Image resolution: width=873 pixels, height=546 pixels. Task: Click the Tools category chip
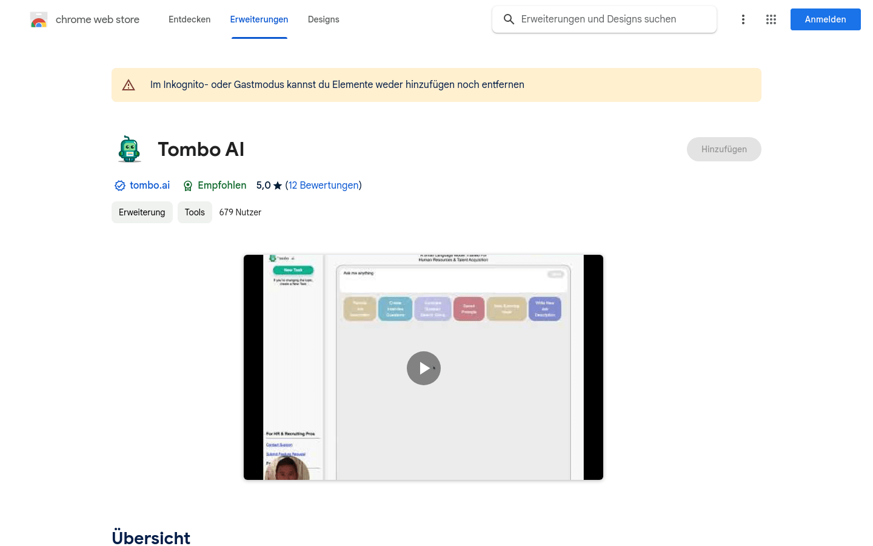195,212
